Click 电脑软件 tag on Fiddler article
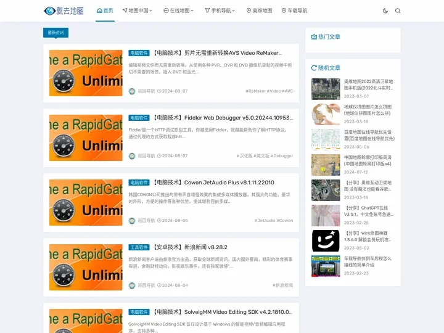The width and height of the screenshot is (444, 333). 139,118
